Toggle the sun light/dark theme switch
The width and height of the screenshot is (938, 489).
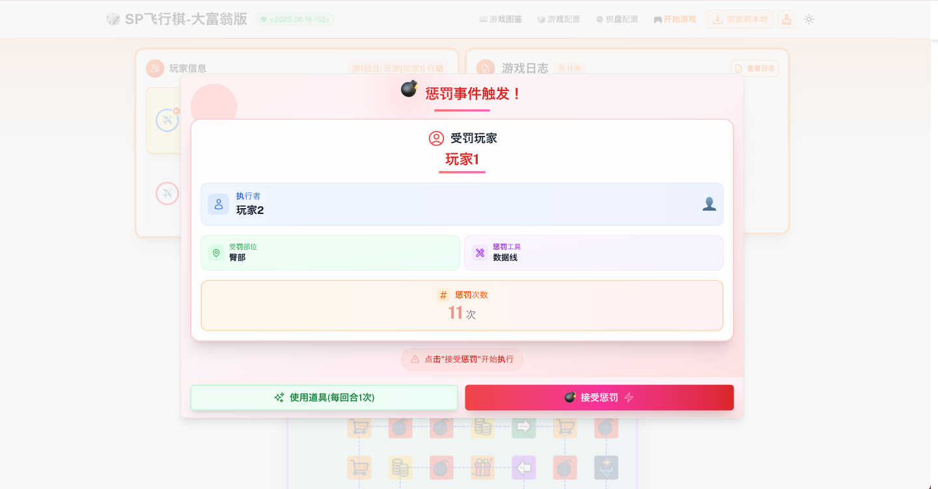(809, 20)
